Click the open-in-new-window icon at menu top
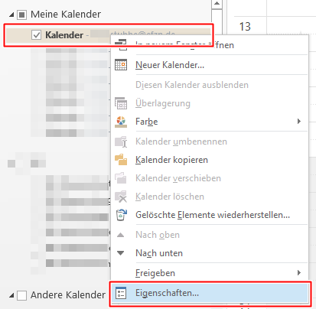This screenshot has height=309, width=316. coord(121,44)
